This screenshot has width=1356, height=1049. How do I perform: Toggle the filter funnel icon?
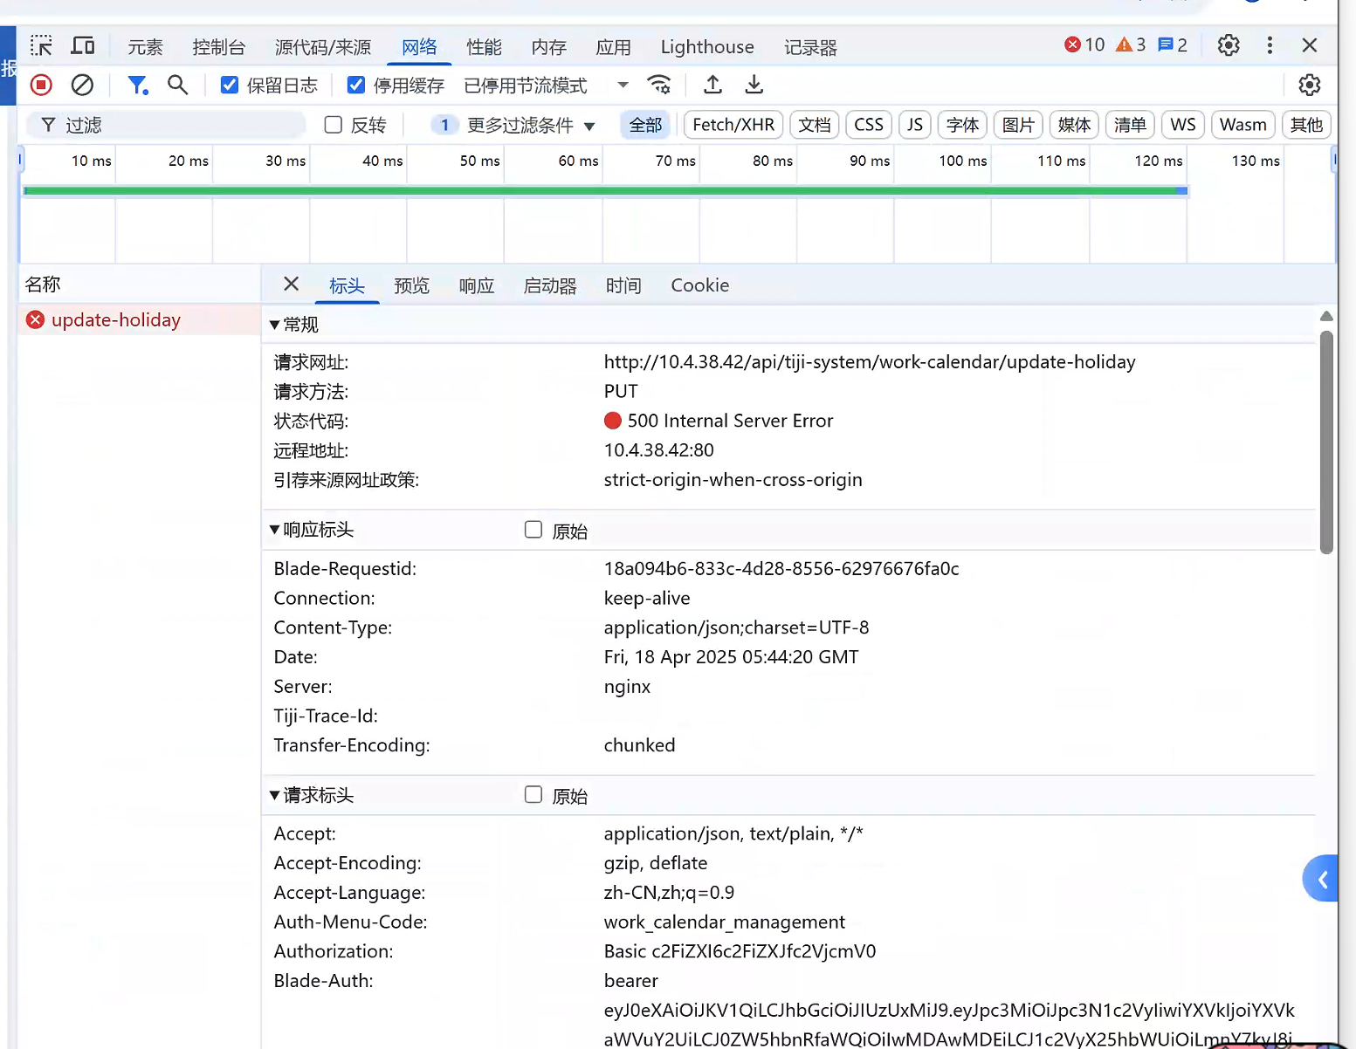coord(137,85)
